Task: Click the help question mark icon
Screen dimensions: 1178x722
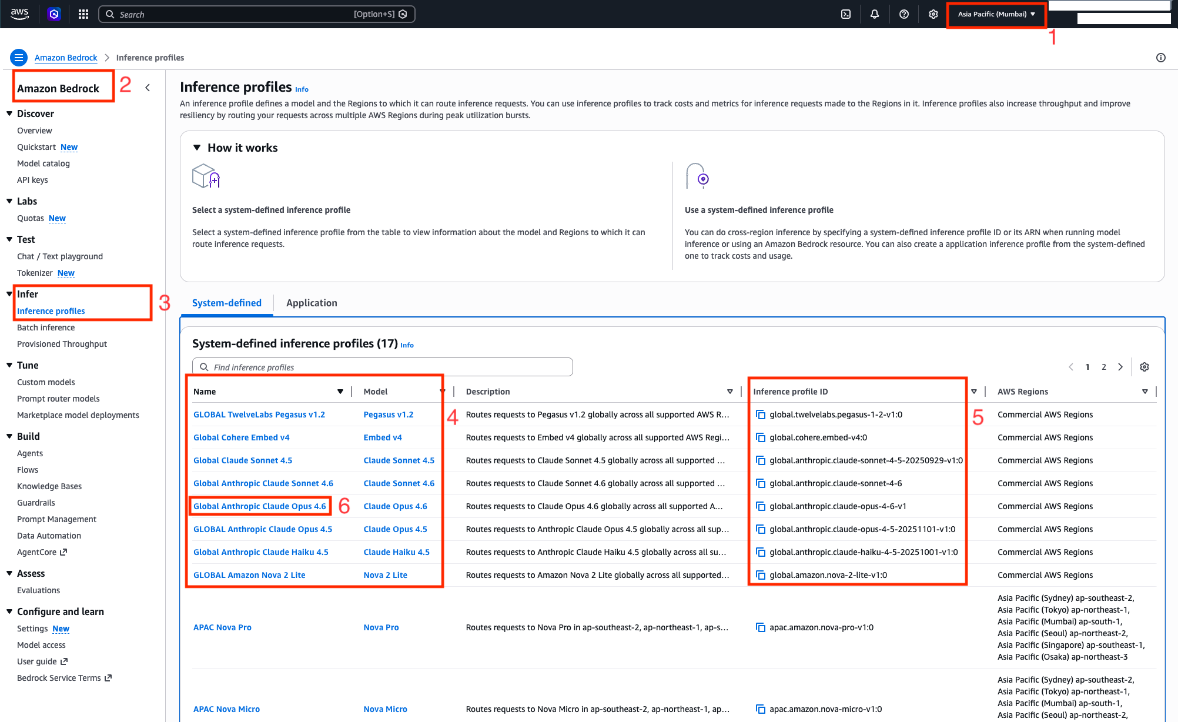Action: tap(904, 14)
